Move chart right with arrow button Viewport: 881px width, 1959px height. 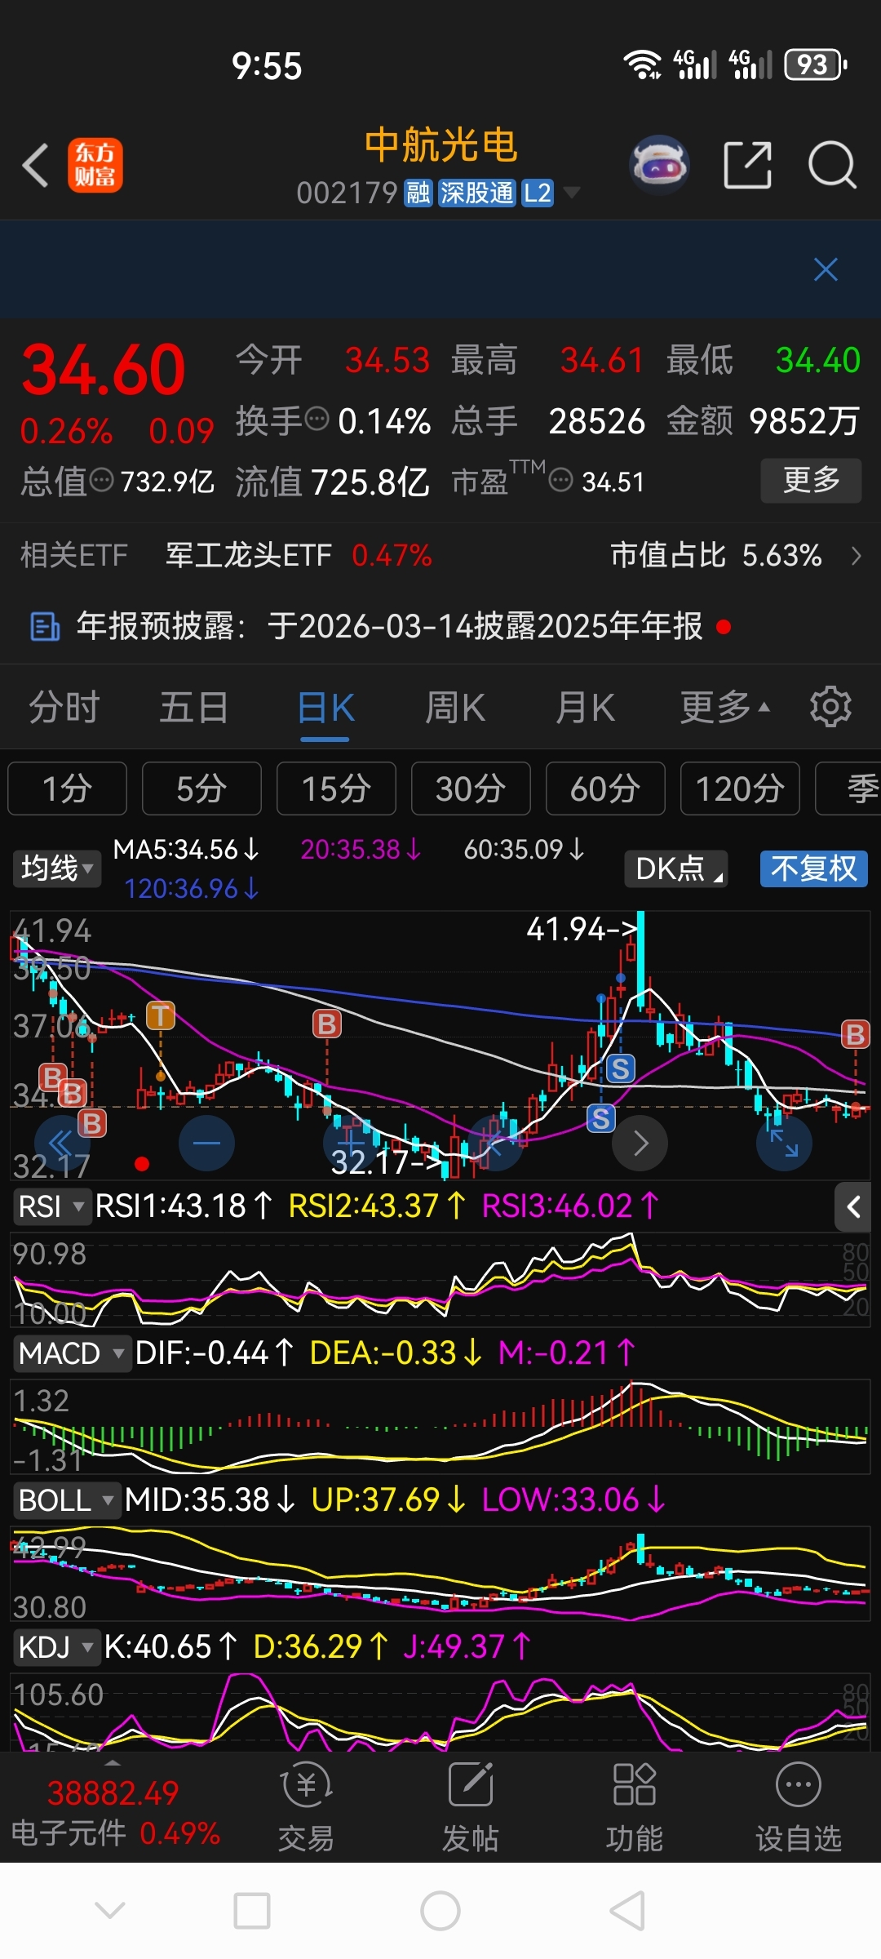(x=640, y=1143)
